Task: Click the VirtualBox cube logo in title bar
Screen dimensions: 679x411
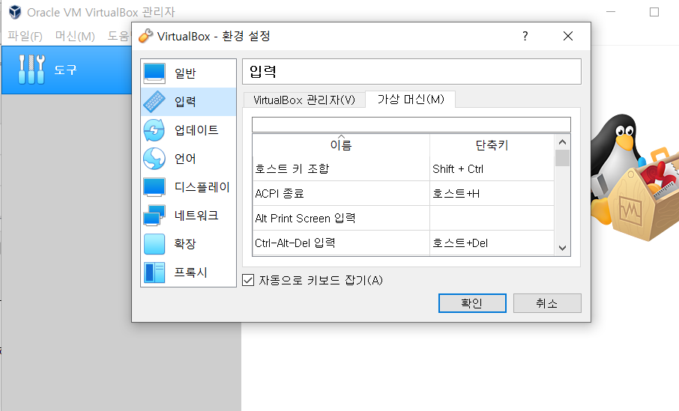Action: [15, 12]
